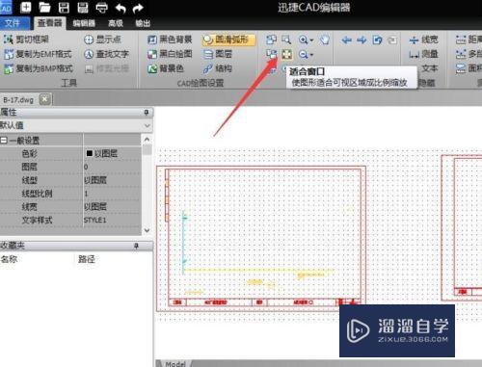Click the greyed icon after rotate view
The image size is (482, 367).
392,40
